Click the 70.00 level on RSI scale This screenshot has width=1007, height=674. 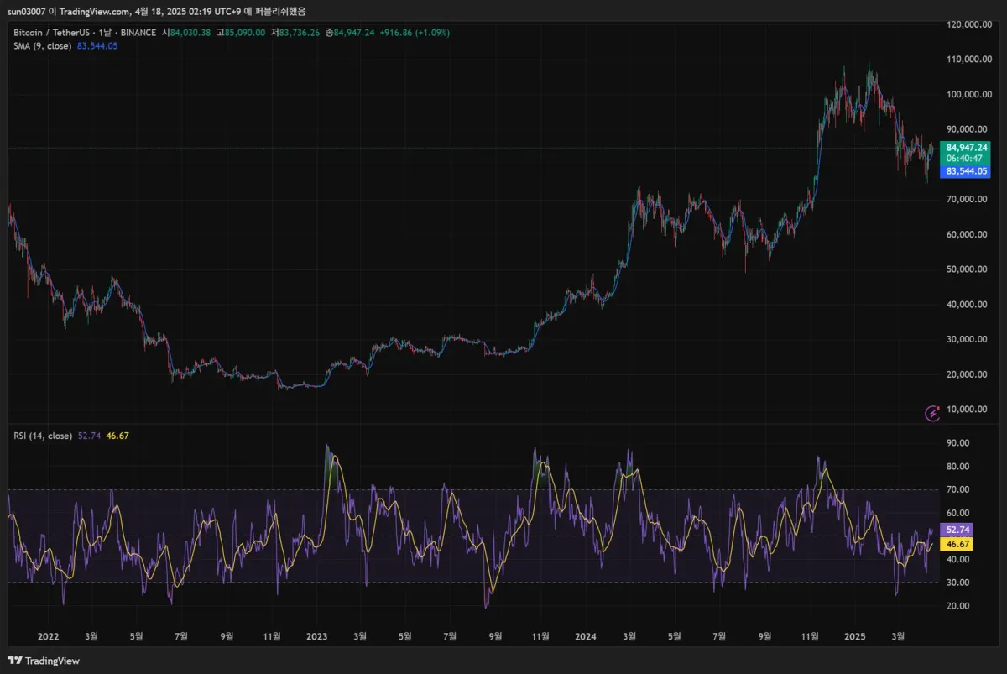[957, 489]
